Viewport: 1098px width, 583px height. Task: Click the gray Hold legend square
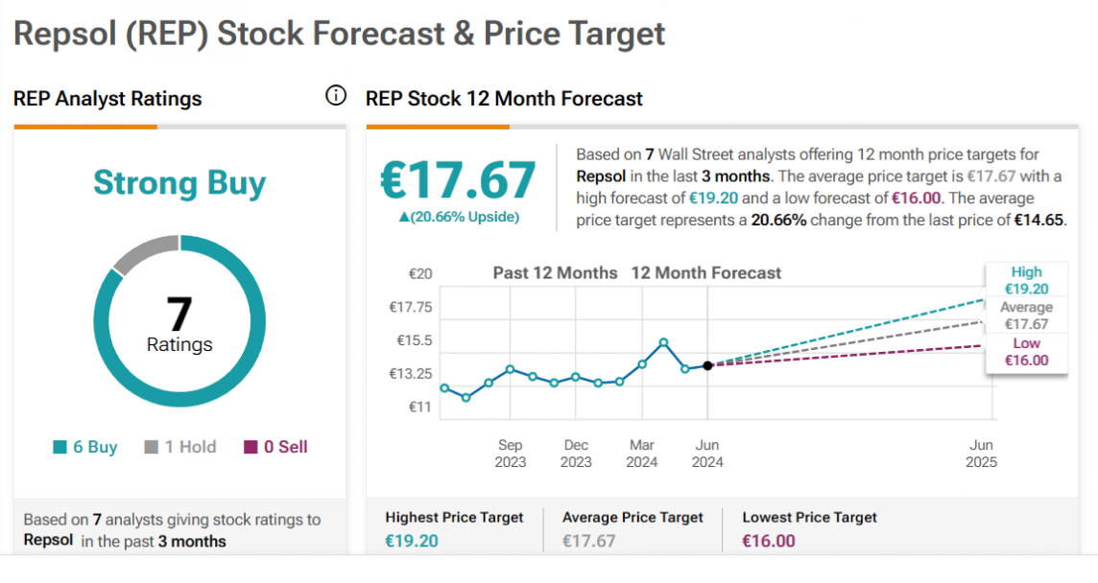(151, 447)
